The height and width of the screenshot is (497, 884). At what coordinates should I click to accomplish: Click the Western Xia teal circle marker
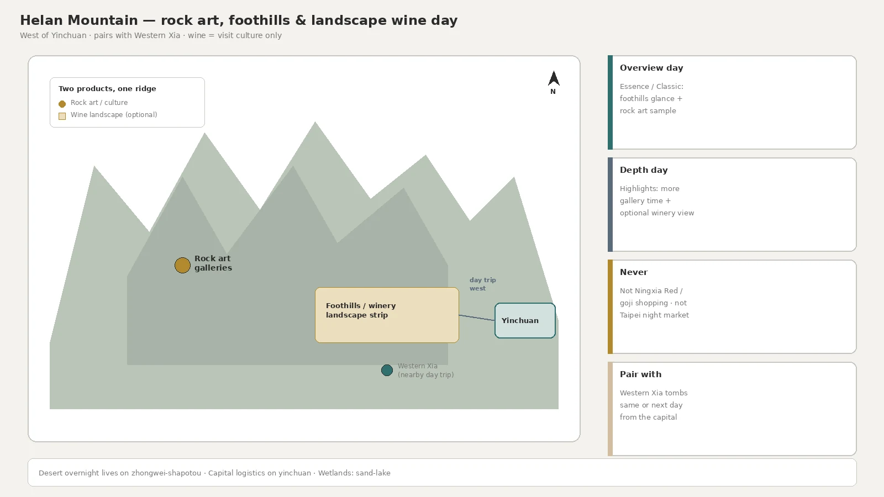point(387,370)
